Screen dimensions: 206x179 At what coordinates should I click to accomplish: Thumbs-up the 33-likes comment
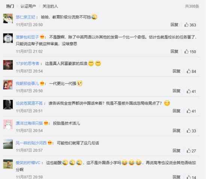191,131
